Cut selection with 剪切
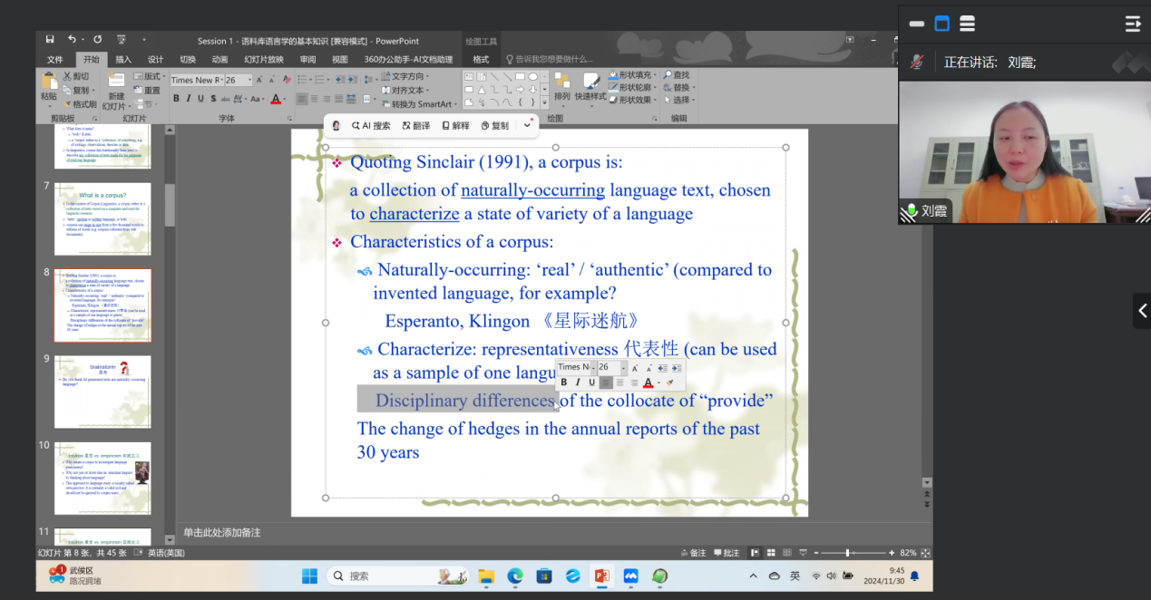The image size is (1151, 600). pyautogui.click(x=76, y=77)
